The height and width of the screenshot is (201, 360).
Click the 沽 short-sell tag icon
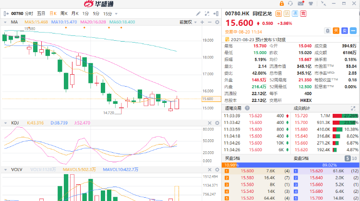pyautogui.click(x=287, y=14)
